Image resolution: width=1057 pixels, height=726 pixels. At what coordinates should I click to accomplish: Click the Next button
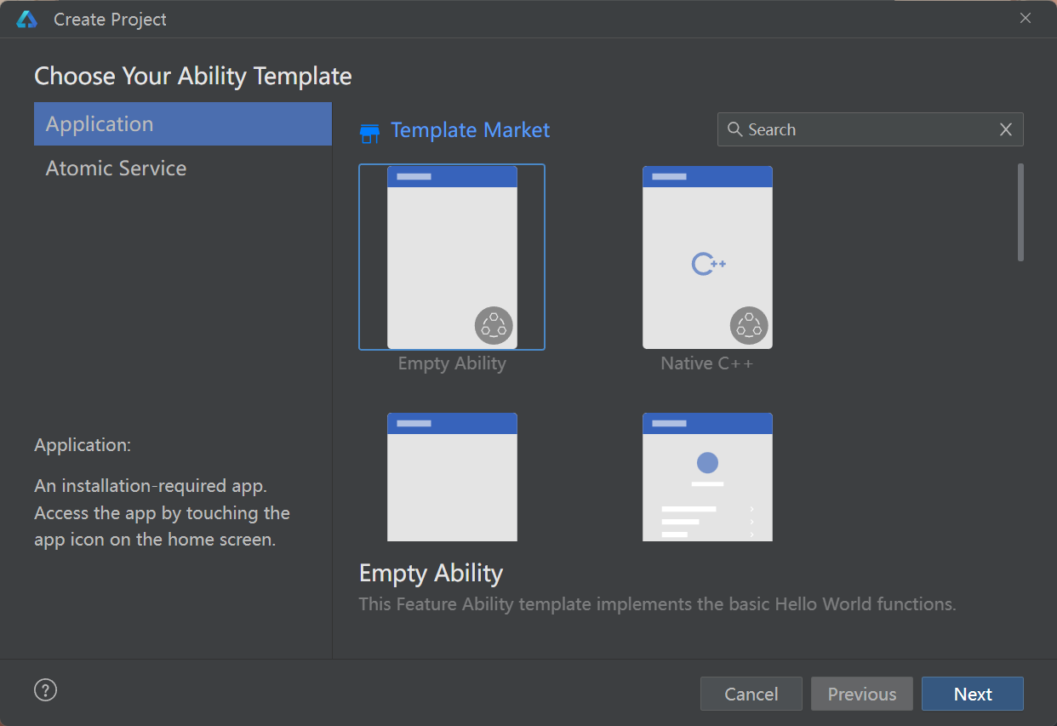click(x=972, y=694)
